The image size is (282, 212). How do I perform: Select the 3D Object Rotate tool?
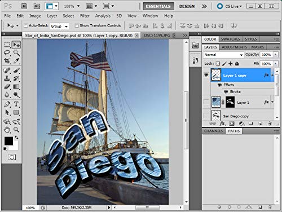pyautogui.click(x=7, y=122)
